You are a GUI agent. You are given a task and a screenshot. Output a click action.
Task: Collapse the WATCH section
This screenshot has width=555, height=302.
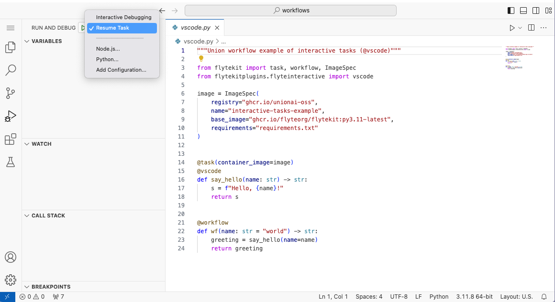point(41,144)
